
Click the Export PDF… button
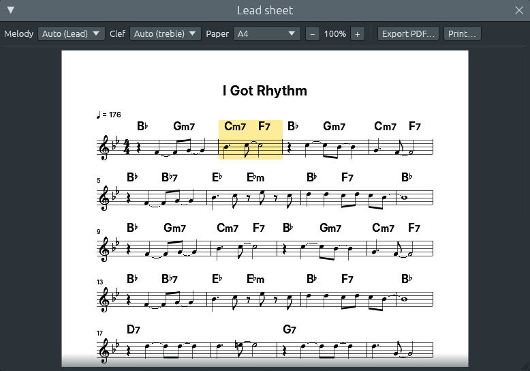408,33
